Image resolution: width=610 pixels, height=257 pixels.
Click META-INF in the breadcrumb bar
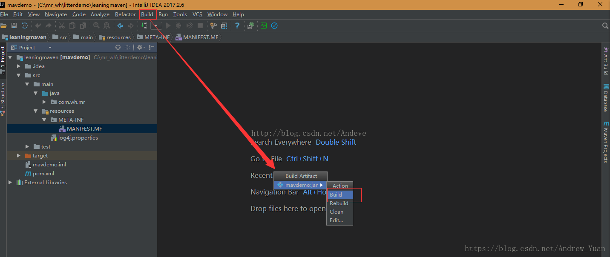(x=153, y=37)
